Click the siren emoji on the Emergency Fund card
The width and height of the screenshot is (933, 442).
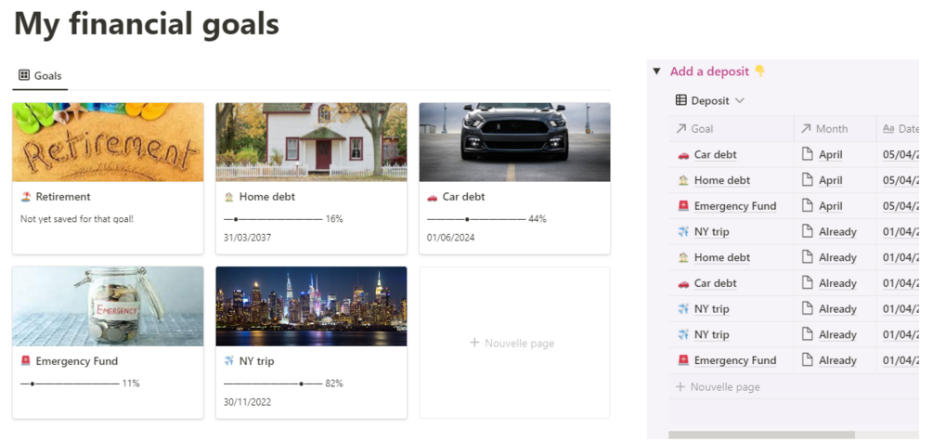[x=25, y=361]
